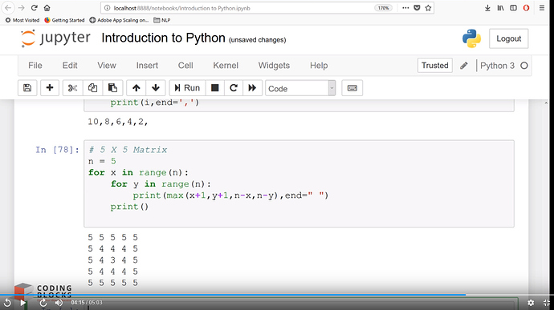Image resolution: width=554 pixels, height=310 pixels.
Task: Click into code cell In [78]
Action: (299, 183)
